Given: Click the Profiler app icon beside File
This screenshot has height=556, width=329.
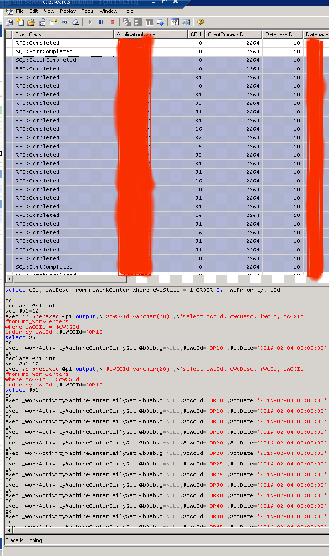Looking at the screenshot, I should pos(9,11).
